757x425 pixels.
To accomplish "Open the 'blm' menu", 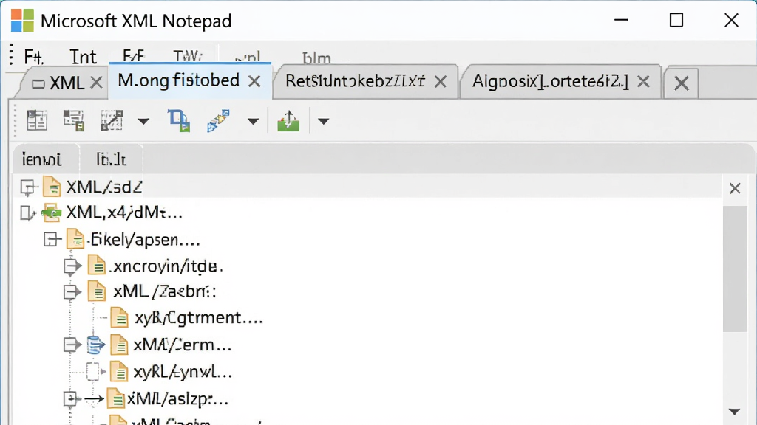I will coord(316,58).
